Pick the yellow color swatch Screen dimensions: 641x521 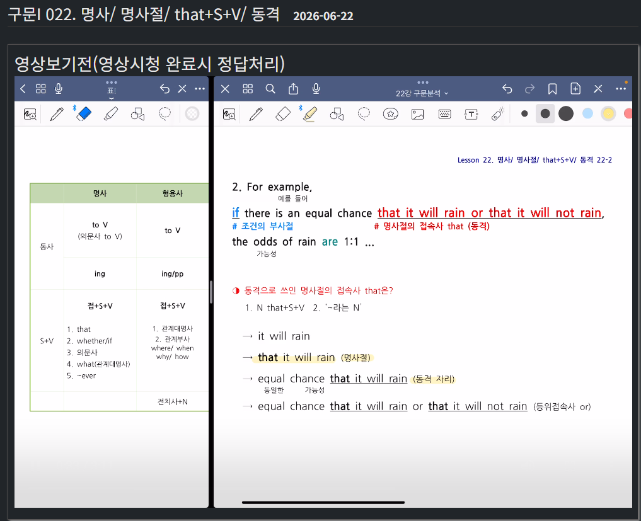pyautogui.click(x=608, y=113)
